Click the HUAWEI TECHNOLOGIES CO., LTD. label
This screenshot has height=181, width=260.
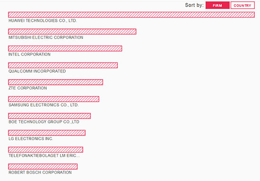coord(43,20)
